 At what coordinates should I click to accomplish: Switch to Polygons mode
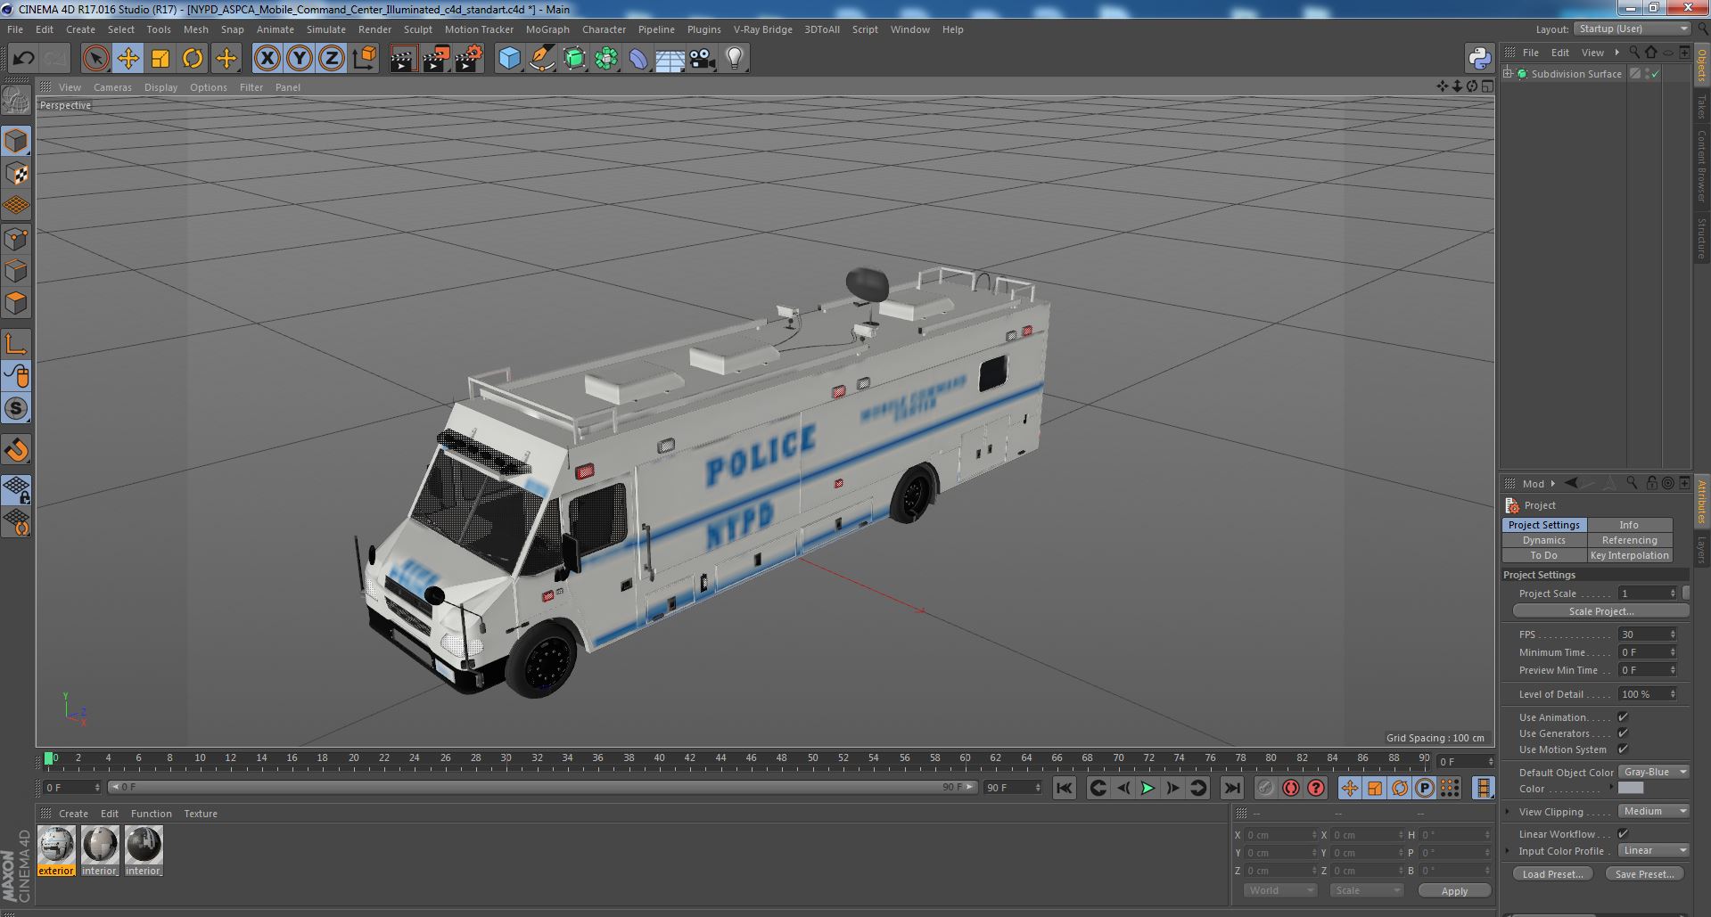point(16,303)
